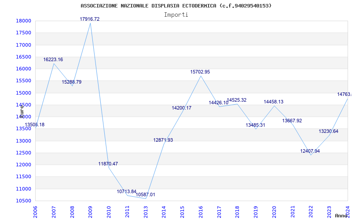Image resolution: width=352 pixels, height=220 pixels.
Task: Click the 2022 year axis label
Action: (311, 212)
